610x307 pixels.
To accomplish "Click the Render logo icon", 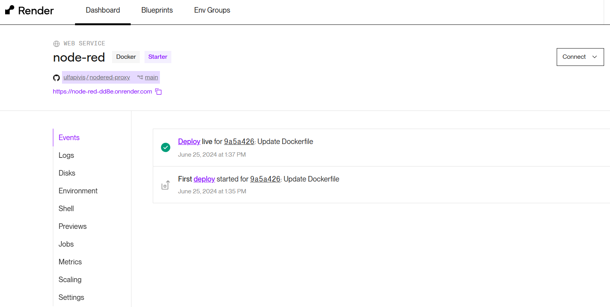I will tap(10, 10).
